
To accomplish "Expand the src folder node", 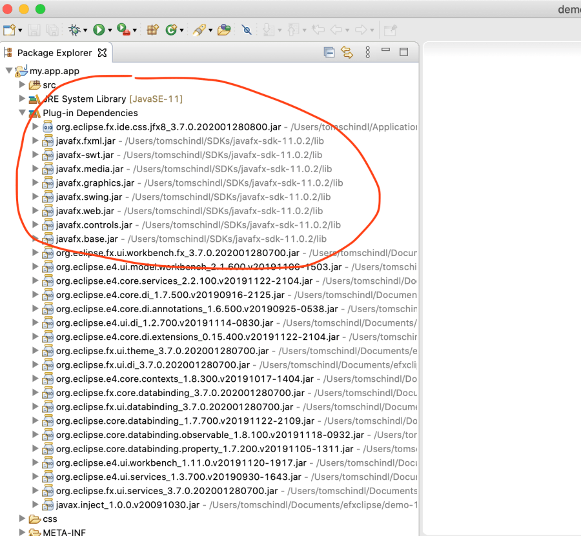I will (22, 84).
